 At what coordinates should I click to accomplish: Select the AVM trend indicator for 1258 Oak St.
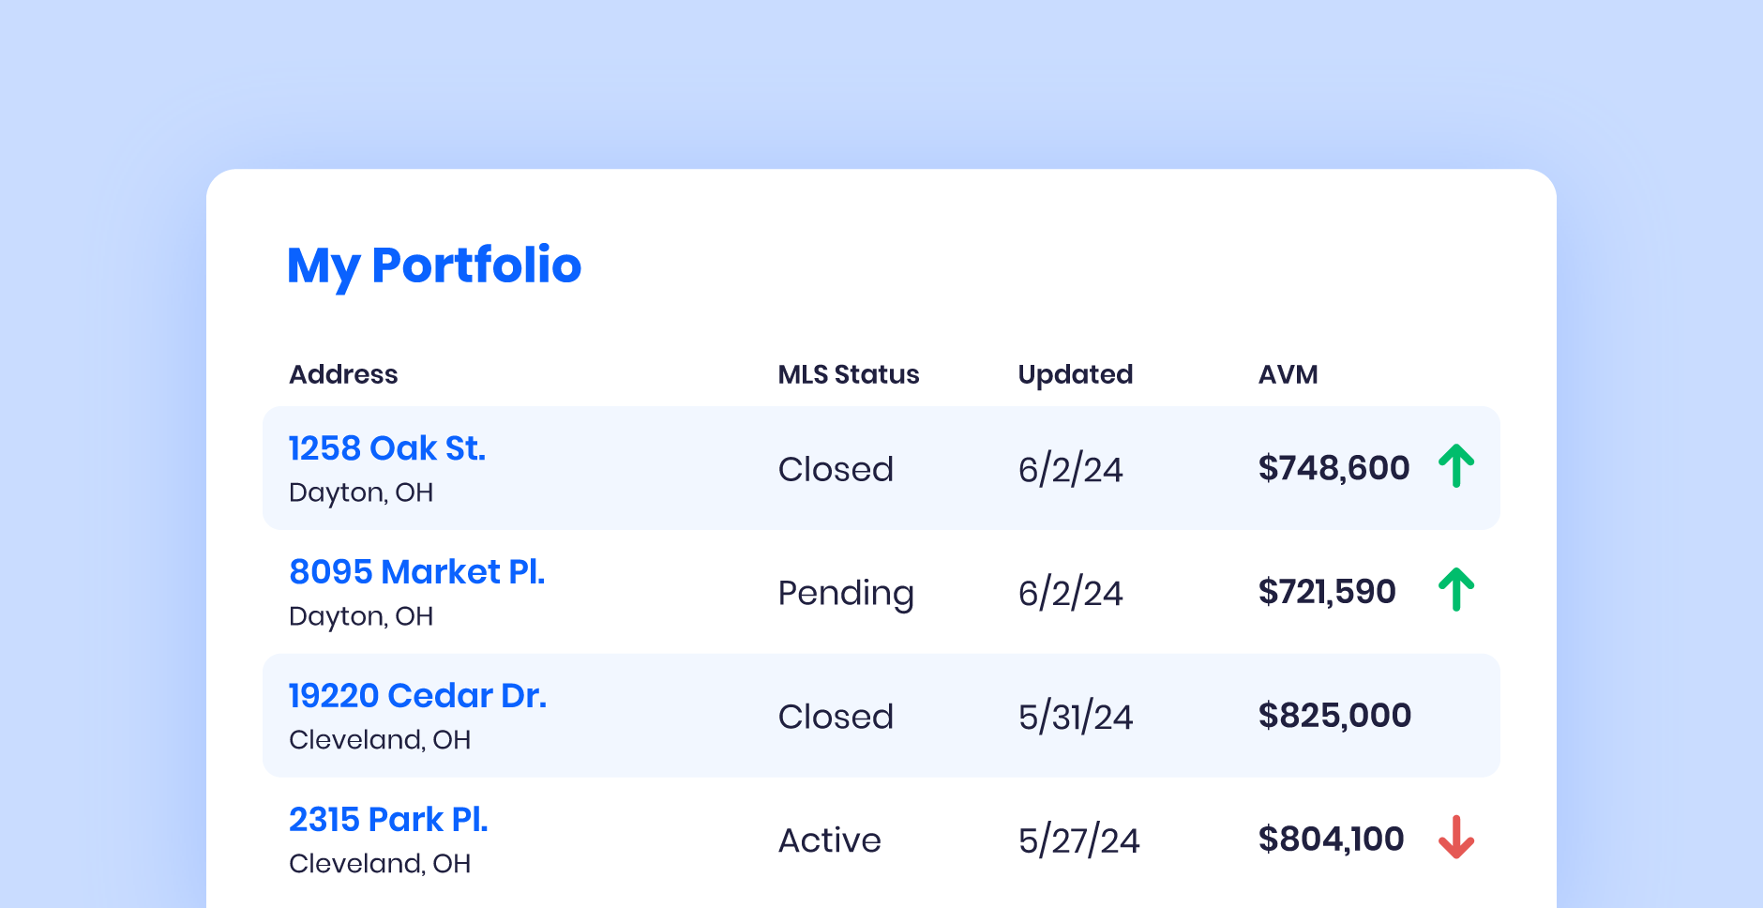click(1457, 466)
